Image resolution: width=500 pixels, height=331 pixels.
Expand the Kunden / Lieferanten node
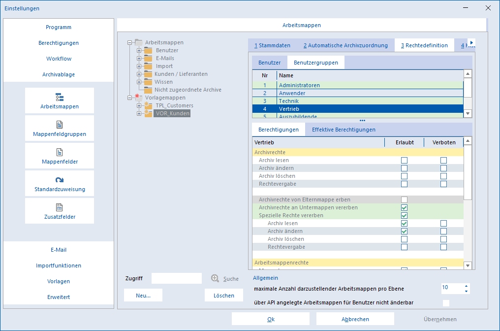pyautogui.click(x=139, y=74)
